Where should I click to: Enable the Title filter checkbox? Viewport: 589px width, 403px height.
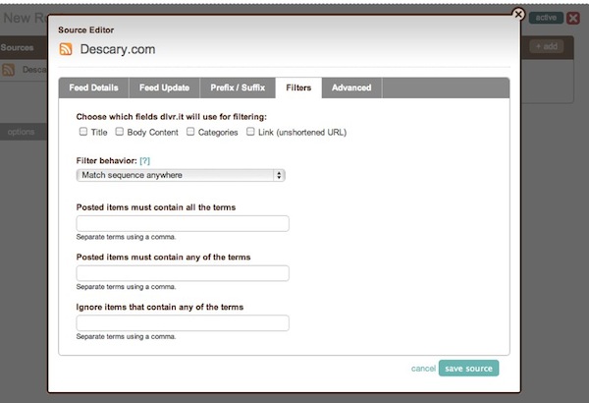tap(83, 132)
